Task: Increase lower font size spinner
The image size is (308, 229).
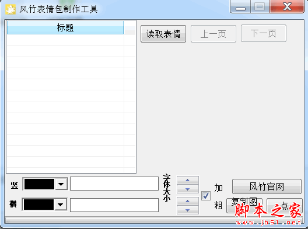Action: pyautogui.click(x=188, y=202)
